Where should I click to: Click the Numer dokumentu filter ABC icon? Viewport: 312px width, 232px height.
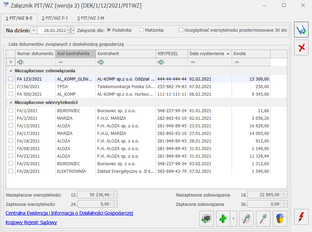click(20, 62)
